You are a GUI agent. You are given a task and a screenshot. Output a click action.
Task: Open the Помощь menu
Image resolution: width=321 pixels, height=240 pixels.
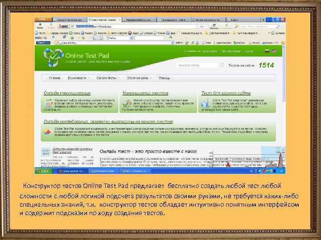[165, 78]
